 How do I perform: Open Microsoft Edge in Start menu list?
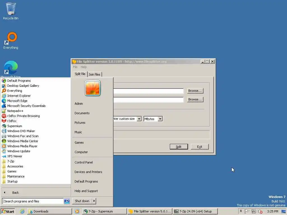tap(4, 101)
